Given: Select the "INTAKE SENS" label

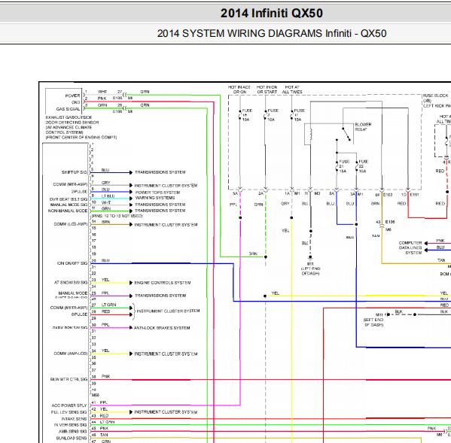Looking at the screenshot, I should pyautogui.click(x=74, y=419).
